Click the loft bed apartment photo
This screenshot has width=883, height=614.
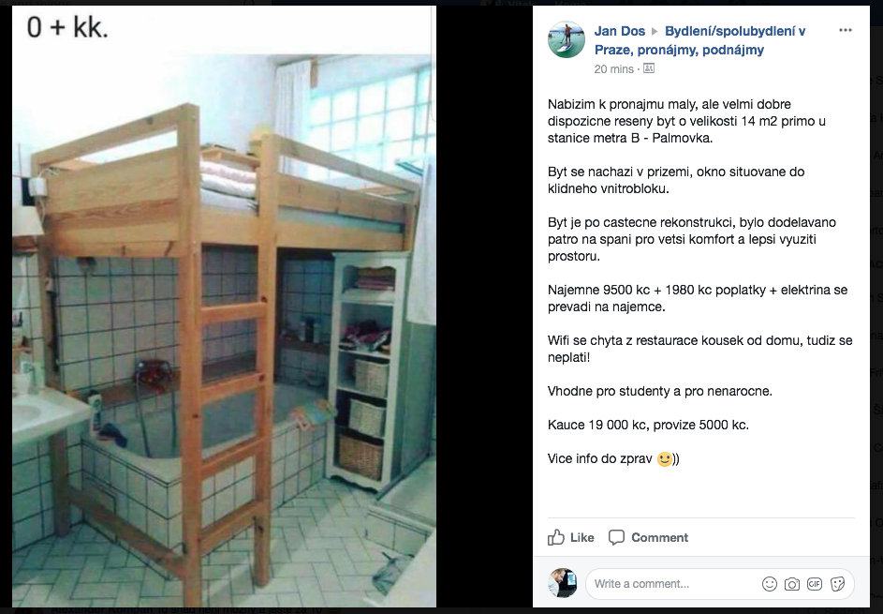[224, 307]
